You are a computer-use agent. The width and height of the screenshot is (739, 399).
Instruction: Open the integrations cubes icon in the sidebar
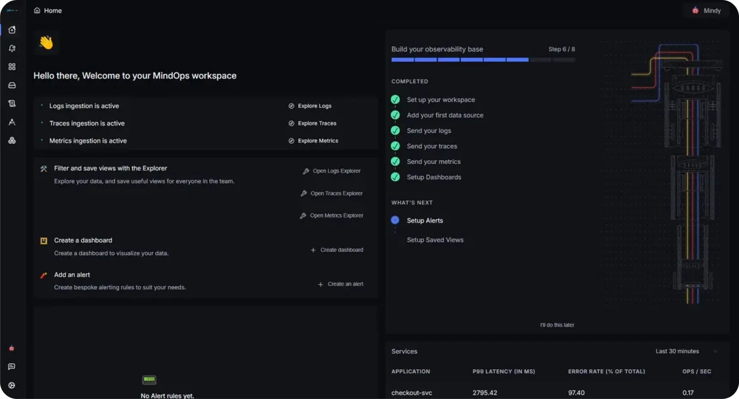[x=12, y=140]
